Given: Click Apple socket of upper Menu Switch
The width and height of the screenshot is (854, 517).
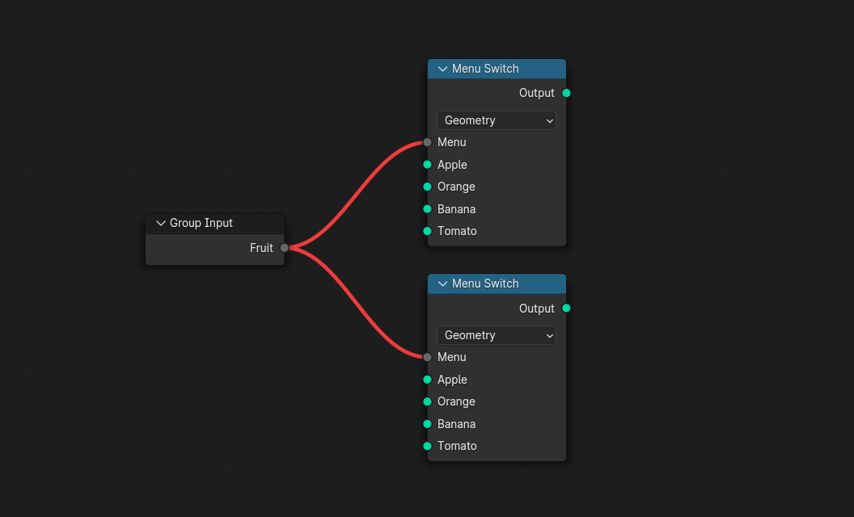Looking at the screenshot, I should tap(428, 165).
